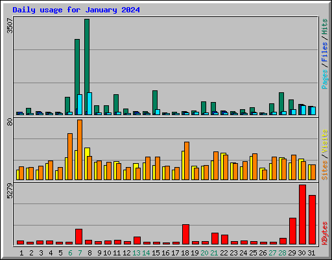Click day number 1 on the axis
The width and height of the screenshot is (332, 260).
21,253
